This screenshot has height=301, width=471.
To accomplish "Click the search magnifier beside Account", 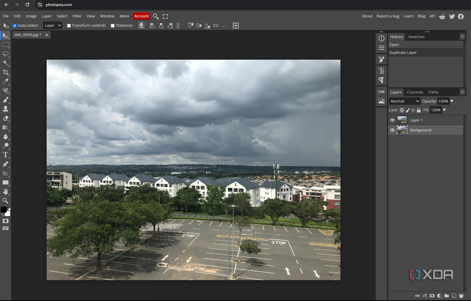I will pos(156,16).
